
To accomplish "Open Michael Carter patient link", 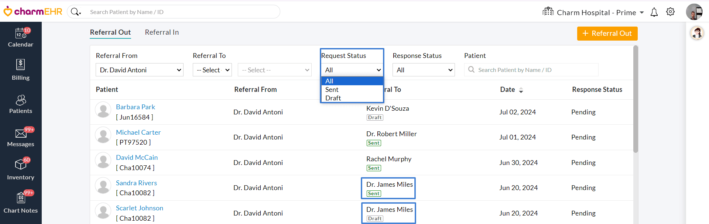I will click(x=138, y=132).
